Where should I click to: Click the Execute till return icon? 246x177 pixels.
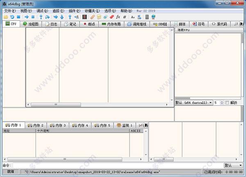click(70, 17)
